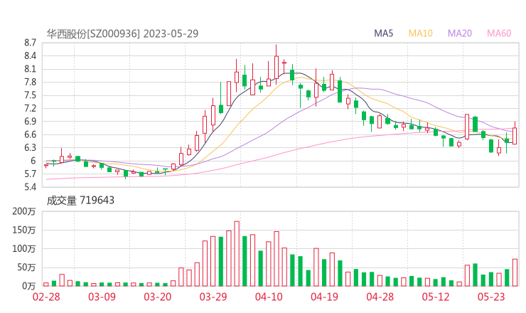Click the 03-20 date axis label
Screen dimensions: 526x313
pos(158,297)
